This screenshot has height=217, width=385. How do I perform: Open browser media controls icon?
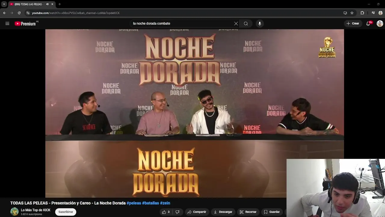point(373,13)
